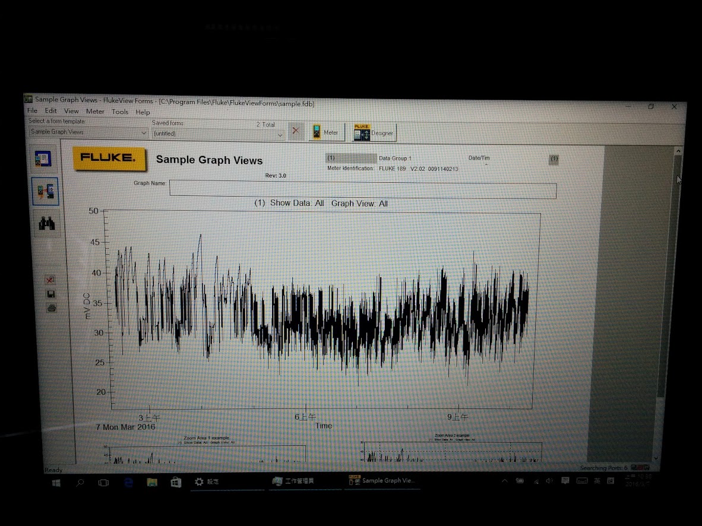
Task: Open the form template view icon in sidebar
Action: 43,159
